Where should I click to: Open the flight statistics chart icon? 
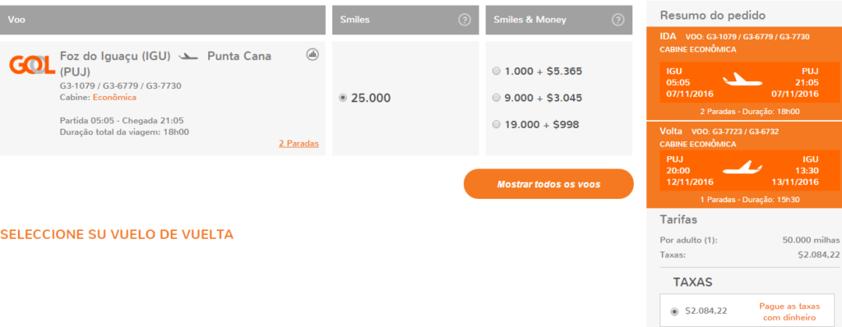pos(312,54)
